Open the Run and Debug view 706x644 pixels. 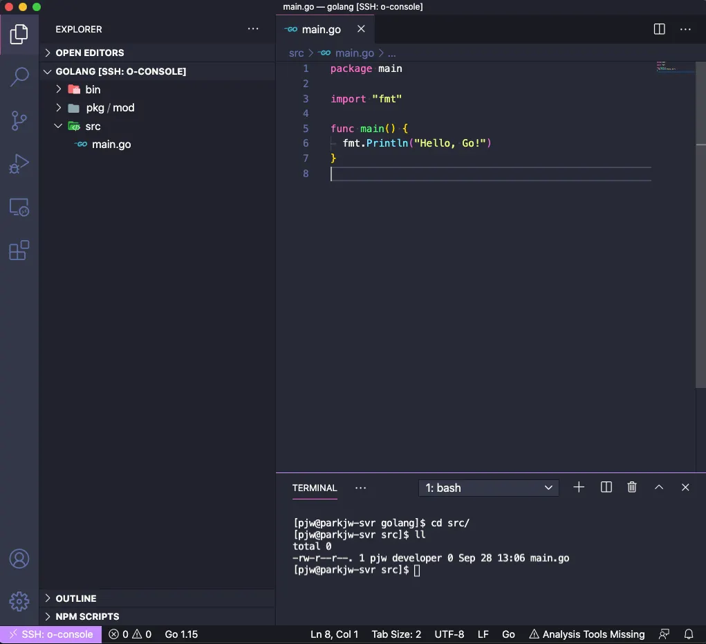point(19,164)
